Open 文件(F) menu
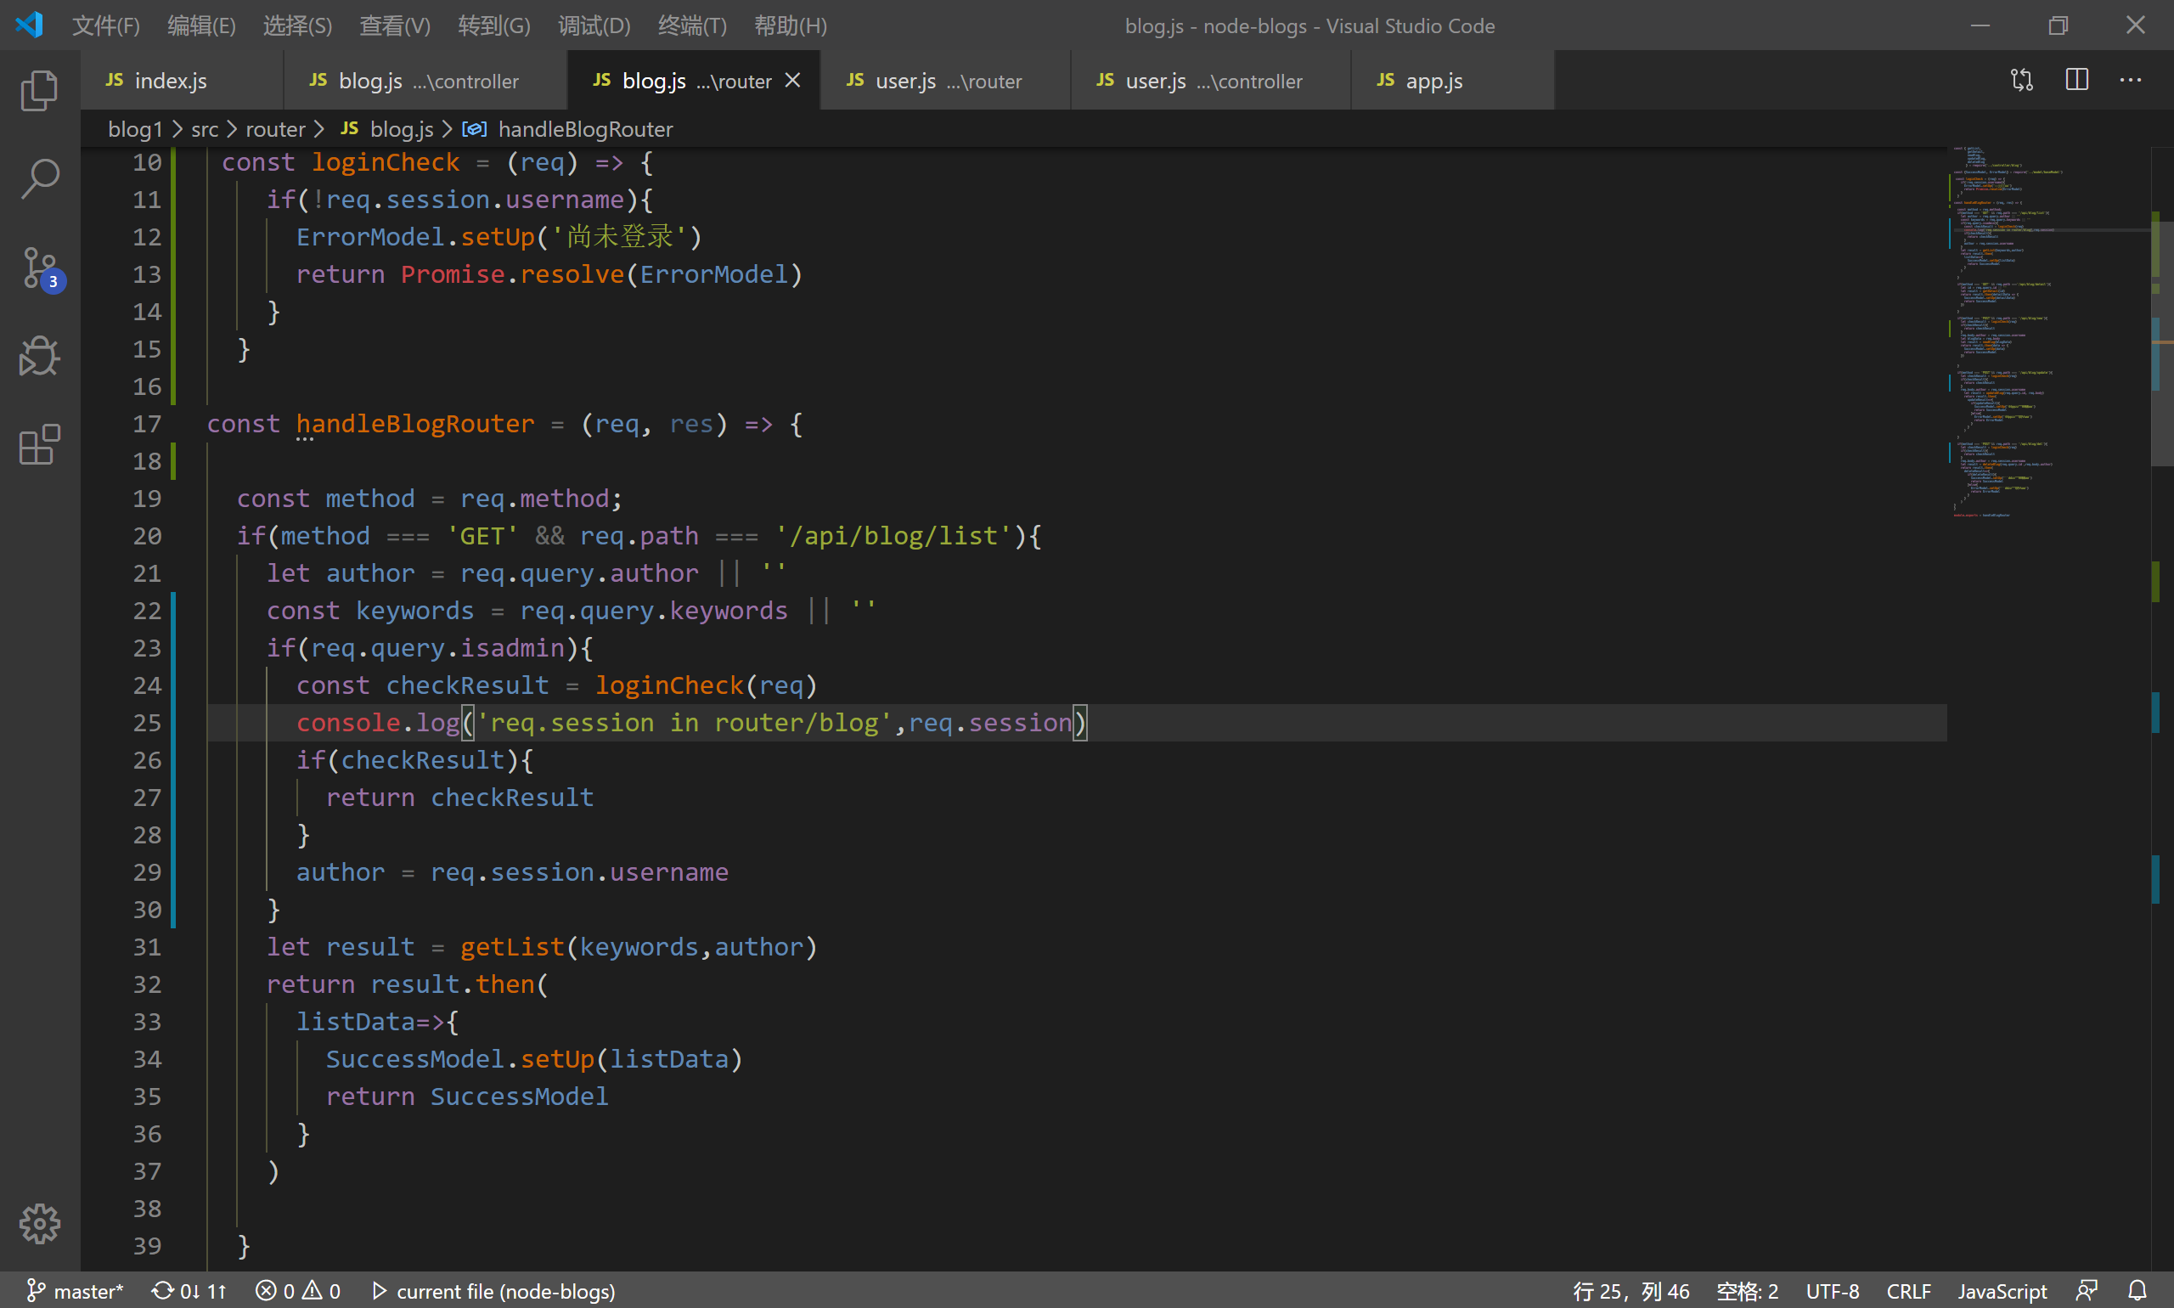Image resolution: width=2174 pixels, height=1308 pixels. (106, 25)
